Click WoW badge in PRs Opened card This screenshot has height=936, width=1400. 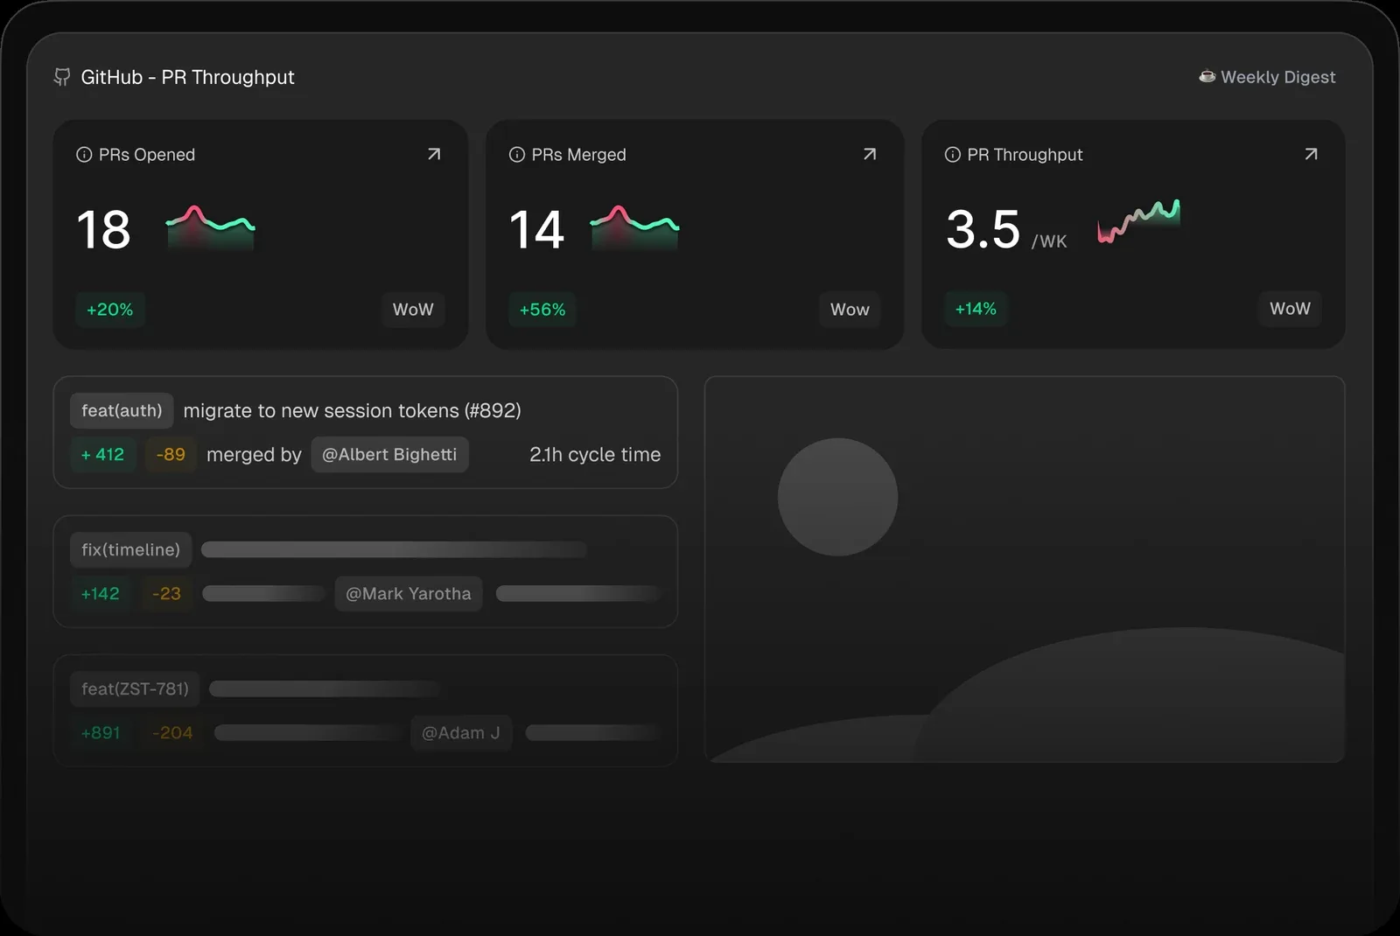coord(413,310)
